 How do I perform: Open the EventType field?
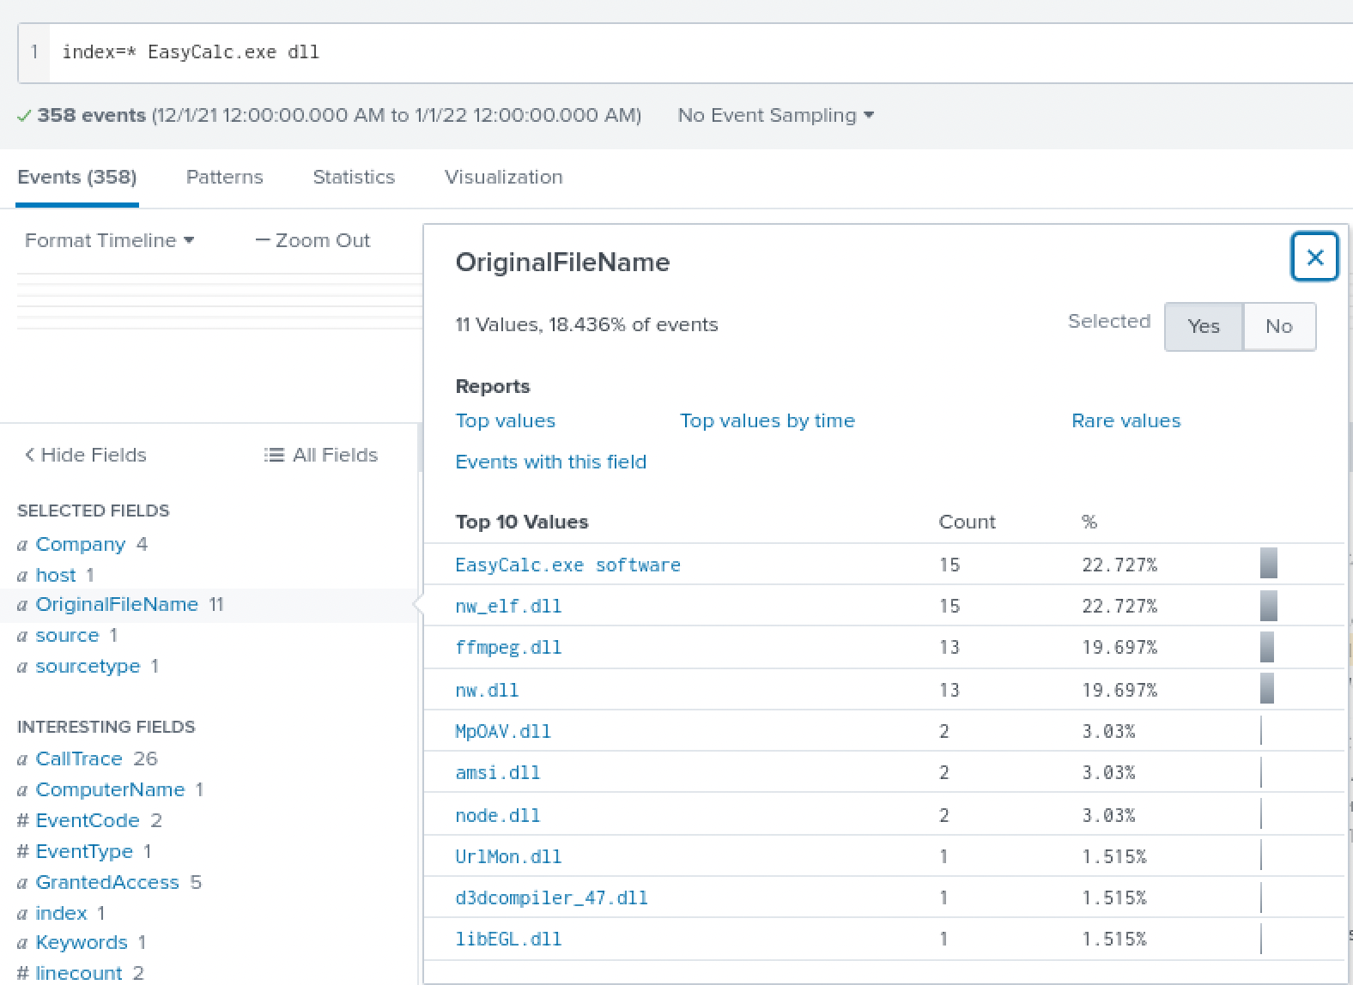point(84,851)
